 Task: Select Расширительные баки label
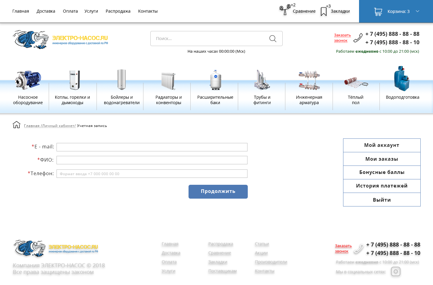215,100
